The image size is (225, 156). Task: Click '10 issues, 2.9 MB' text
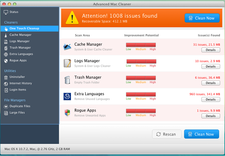click(207, 61)
